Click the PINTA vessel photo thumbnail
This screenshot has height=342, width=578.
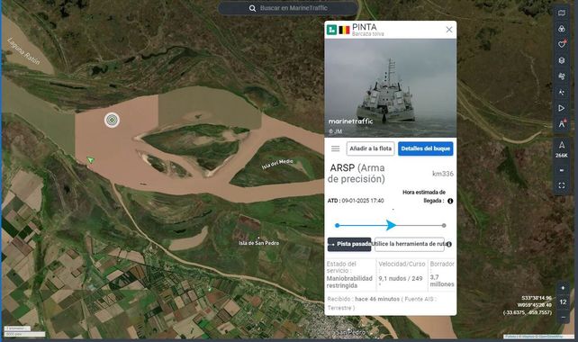tap(391, 87)
